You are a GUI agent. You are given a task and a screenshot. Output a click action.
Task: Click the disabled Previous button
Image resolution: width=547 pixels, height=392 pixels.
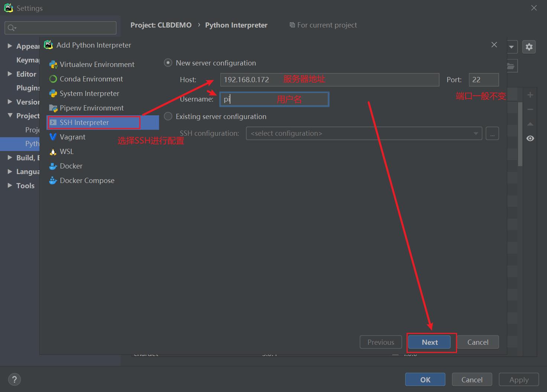point(381,342)
